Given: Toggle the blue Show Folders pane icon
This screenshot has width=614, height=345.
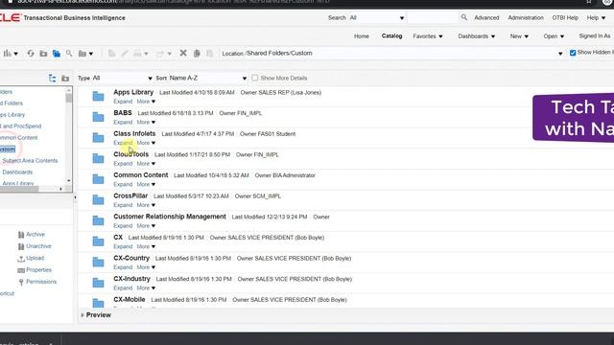Looking at the screenshot, I should click(x=57, y=54).
